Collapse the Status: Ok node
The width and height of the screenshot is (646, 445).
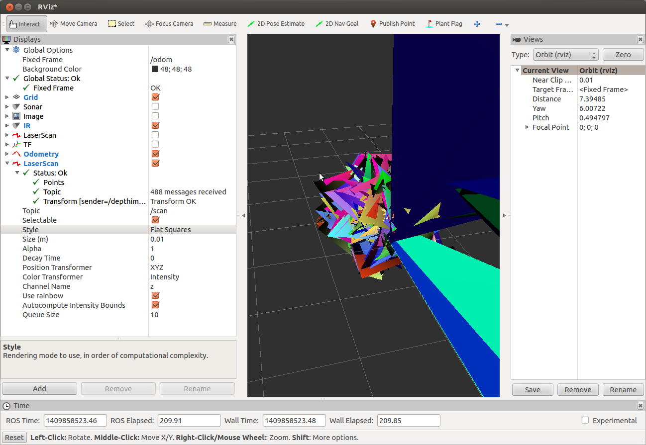point(17,173)
